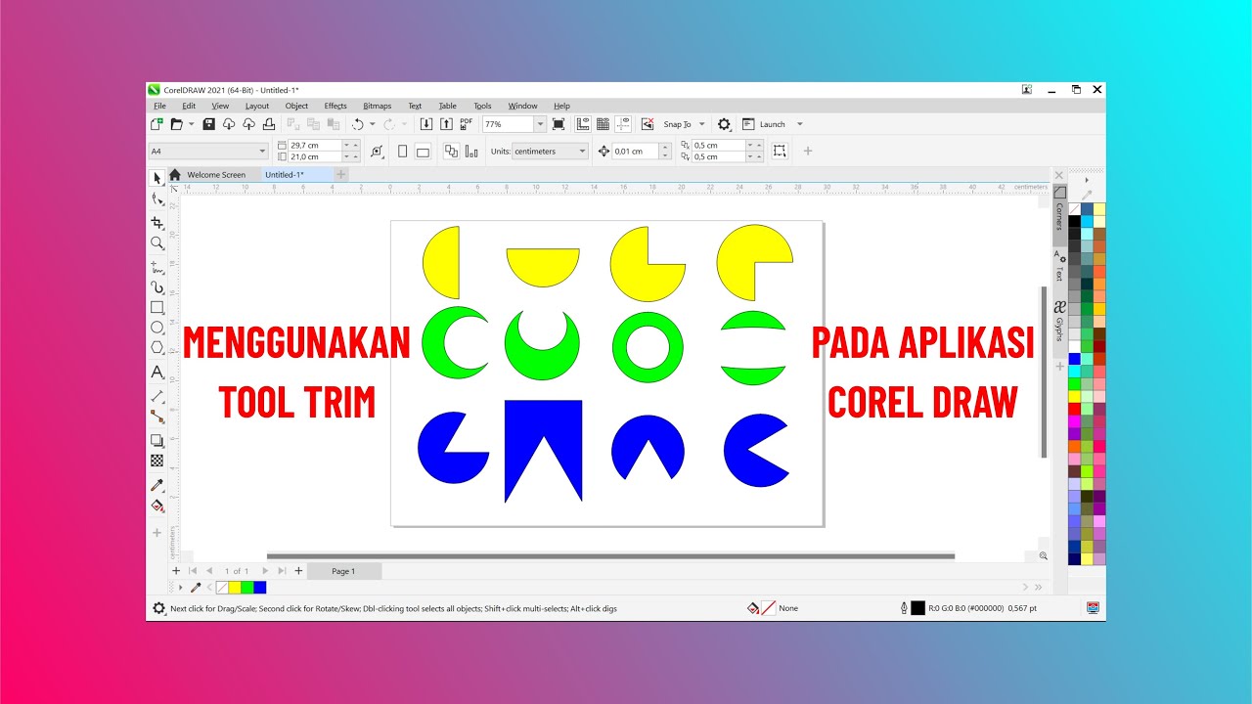Click the Export icon
The height and width of the screenshot is (704, 1252).
click(x=446, y=124)
